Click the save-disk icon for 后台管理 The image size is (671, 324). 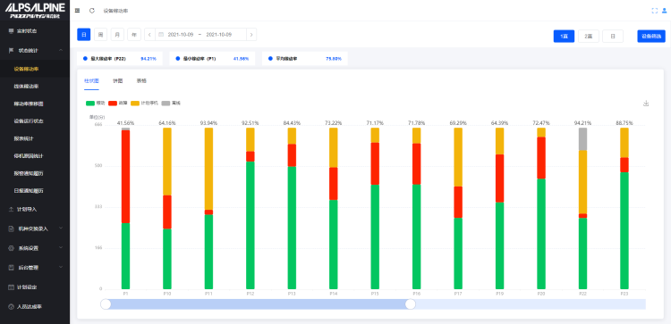(x=11, y=268)
